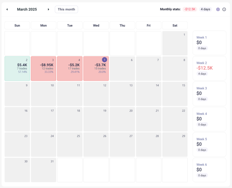
Task: Open the Week 5 summary card
Action: click(209, 145)
